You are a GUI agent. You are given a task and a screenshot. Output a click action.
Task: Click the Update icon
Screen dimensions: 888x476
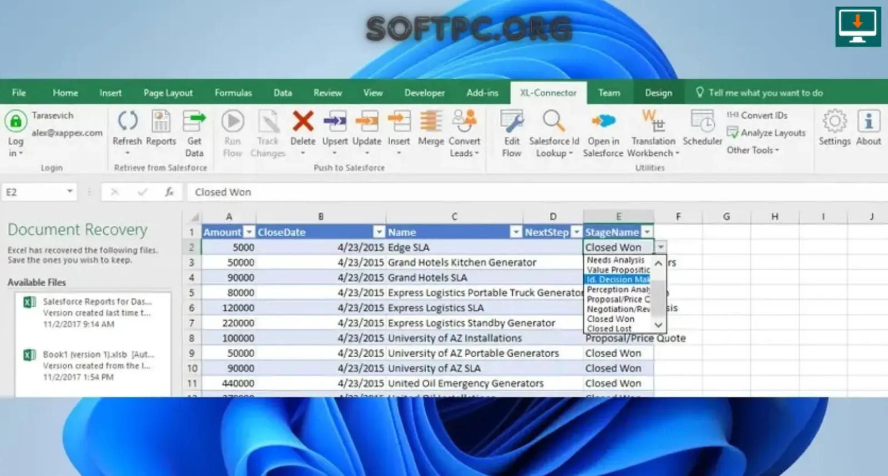(x=367, y=120)
